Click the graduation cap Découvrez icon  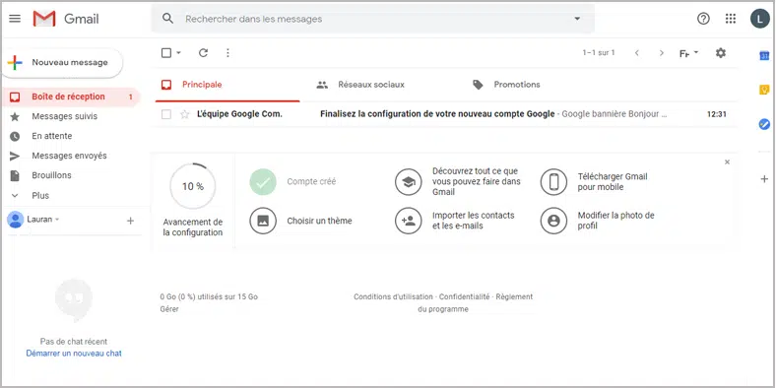[409, 181]
